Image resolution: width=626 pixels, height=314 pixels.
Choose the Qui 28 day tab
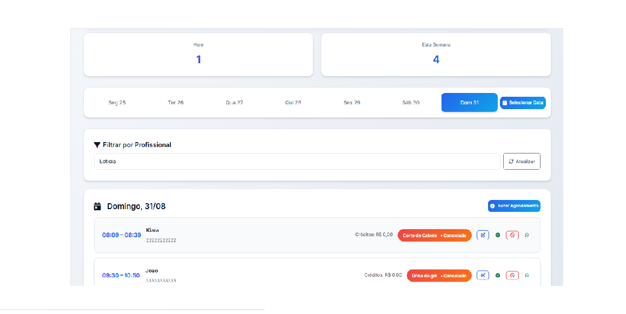(x=293, y=103)
